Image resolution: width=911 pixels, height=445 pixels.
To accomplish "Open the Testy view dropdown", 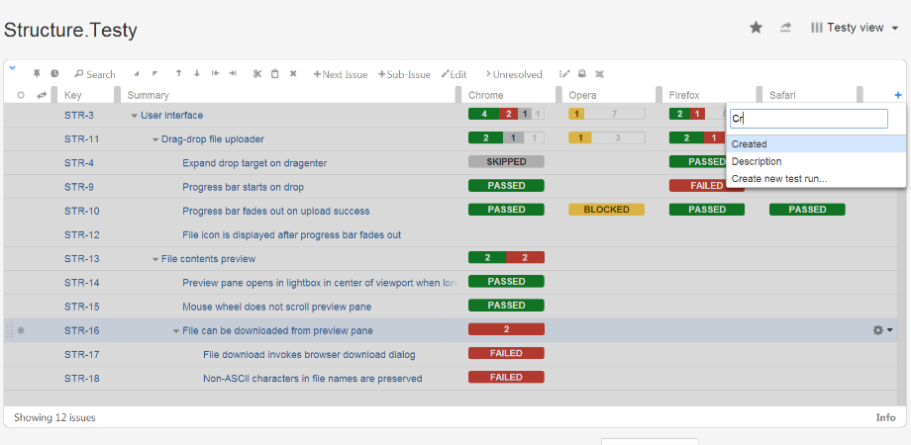I will pyautogui.click(x=855, y=28).
